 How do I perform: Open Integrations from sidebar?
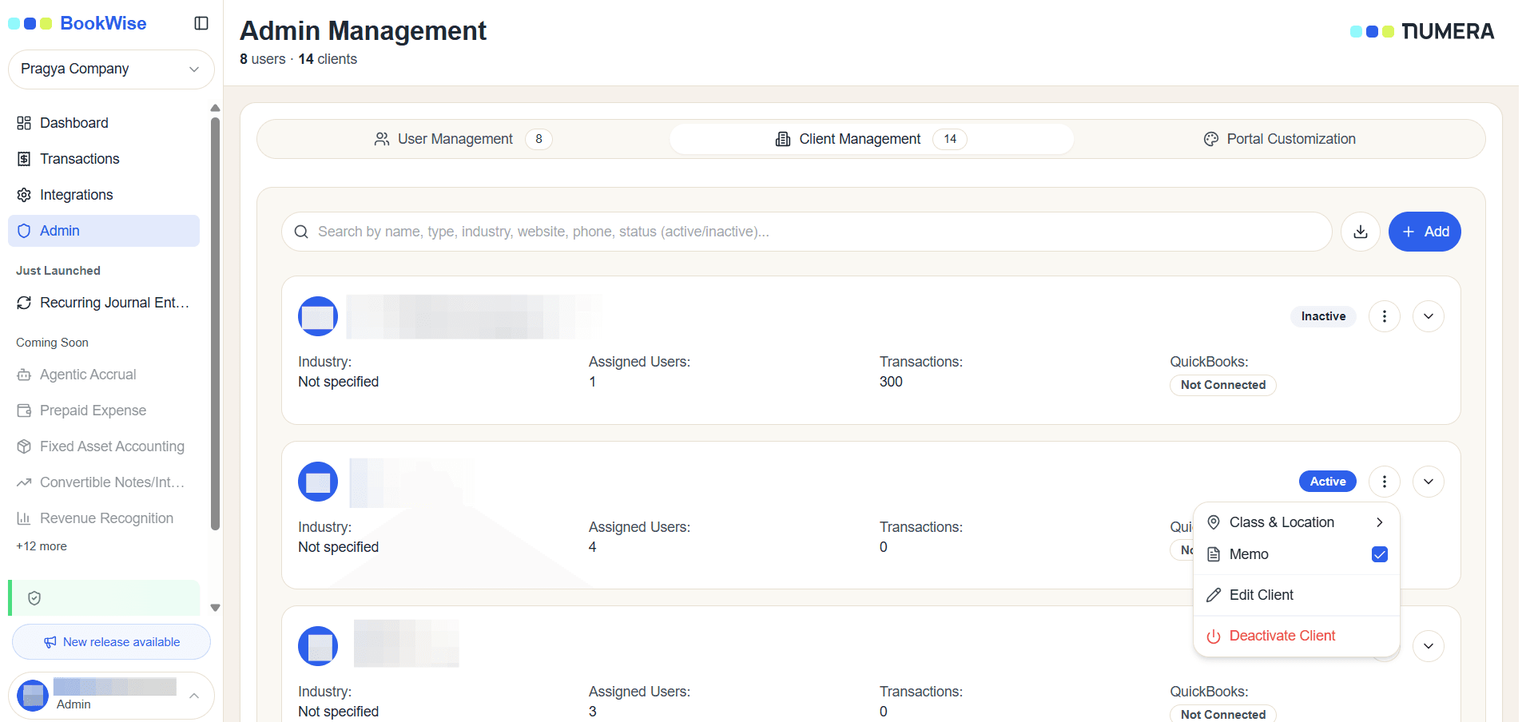pyautogui.click(x=104, y=195)
